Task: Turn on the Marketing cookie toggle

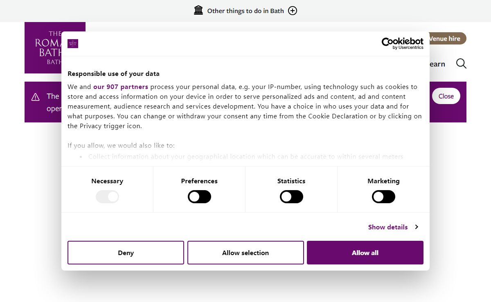Action: pyautogui.click(x=383, y=197)
